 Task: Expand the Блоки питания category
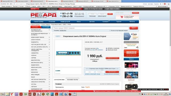(x=49, y=40)
